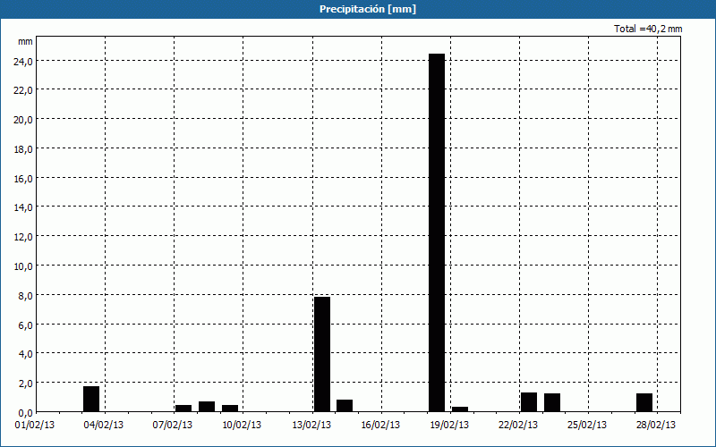The height and width of the screenshot is (447, 716).
Task: Click the 18,0 y-axis value
Action: (23, 149)
